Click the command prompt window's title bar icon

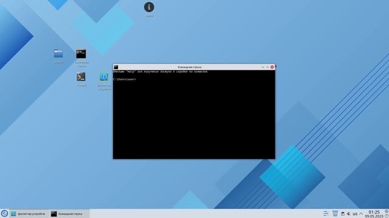pos(116,67)
